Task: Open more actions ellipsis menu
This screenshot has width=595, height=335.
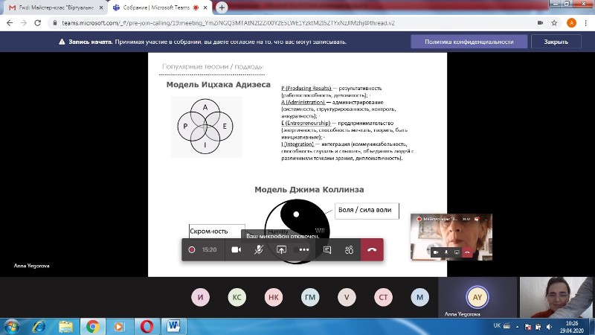Action: click(304, 249)
